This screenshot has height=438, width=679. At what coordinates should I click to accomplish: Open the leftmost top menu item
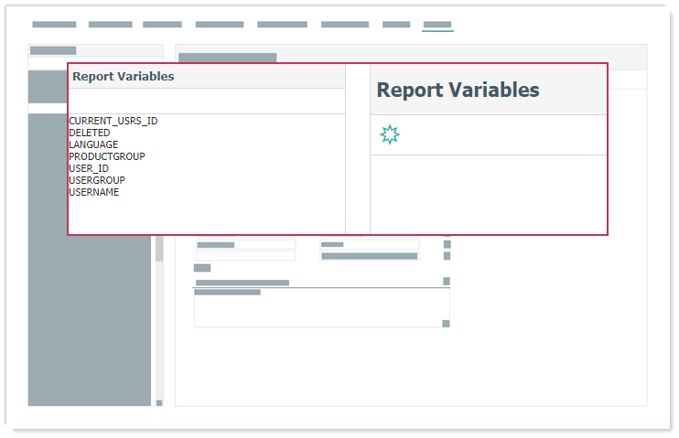[54, 25]
